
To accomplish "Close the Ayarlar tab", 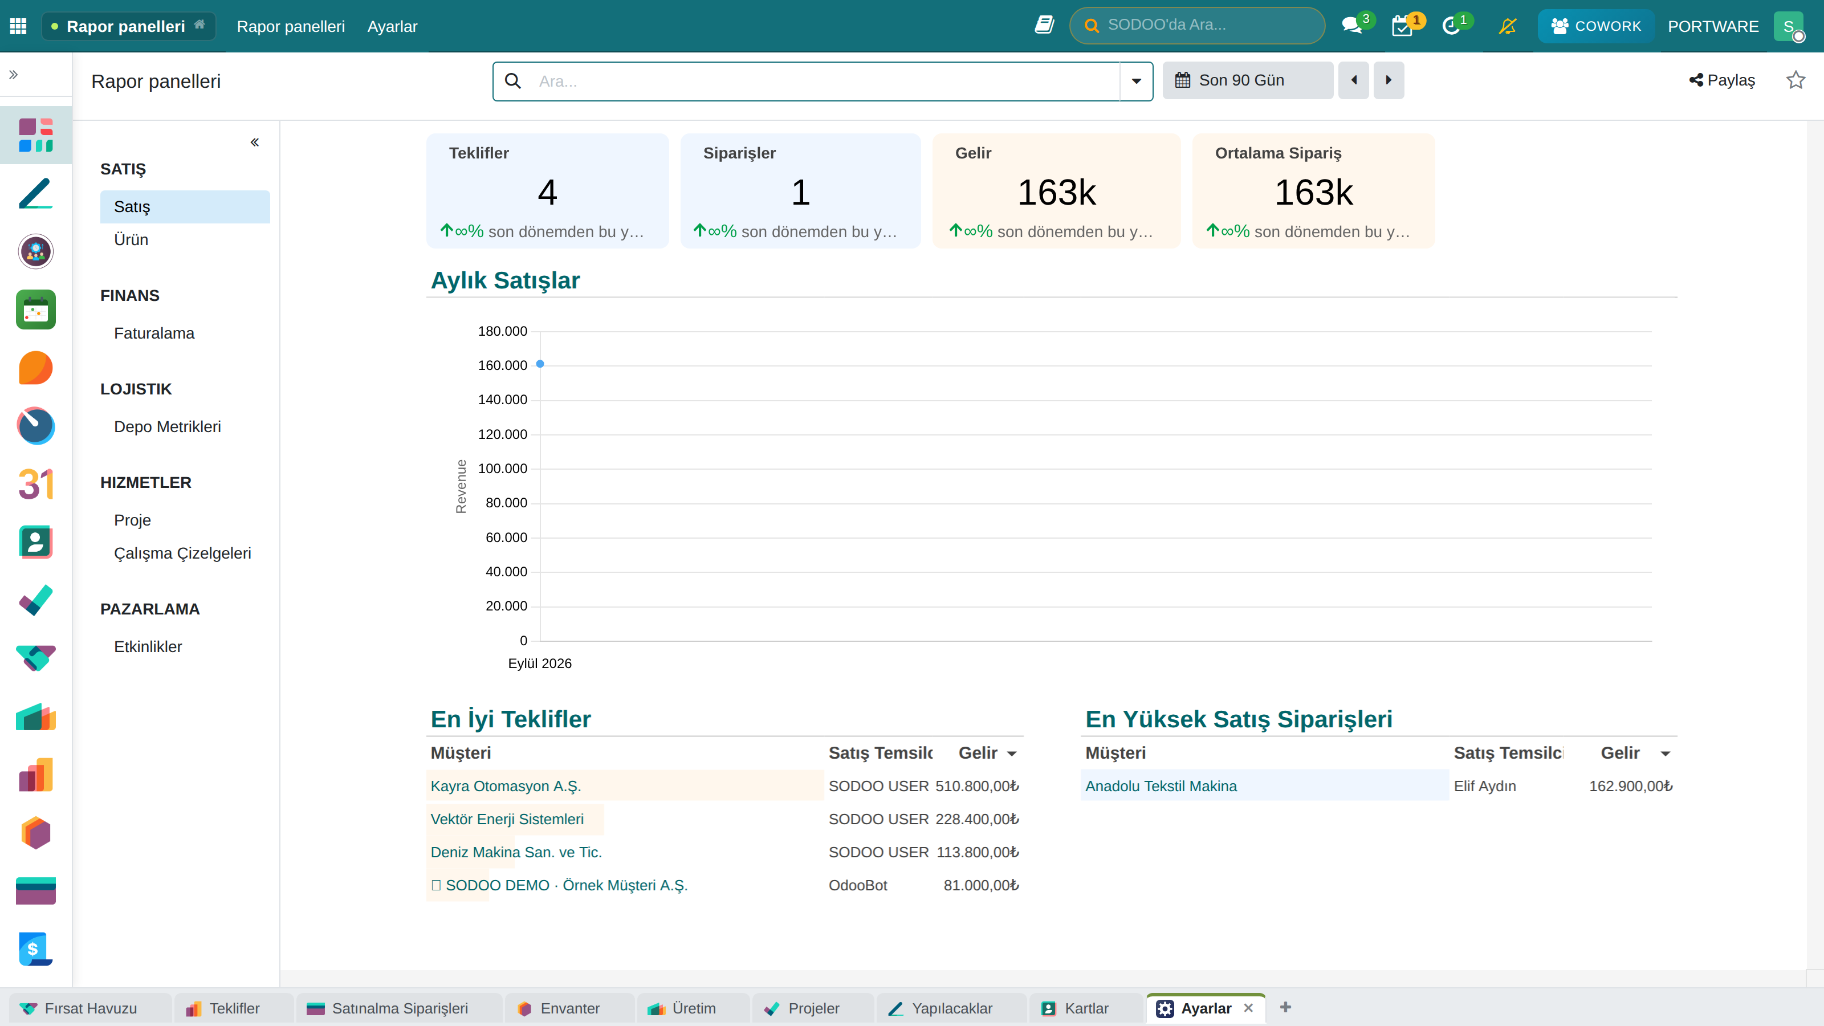I will (x=1248, y=1008).
